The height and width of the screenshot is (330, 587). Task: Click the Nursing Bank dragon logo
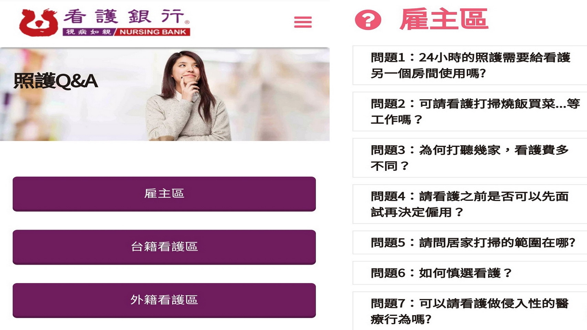(x=39, y=23)
